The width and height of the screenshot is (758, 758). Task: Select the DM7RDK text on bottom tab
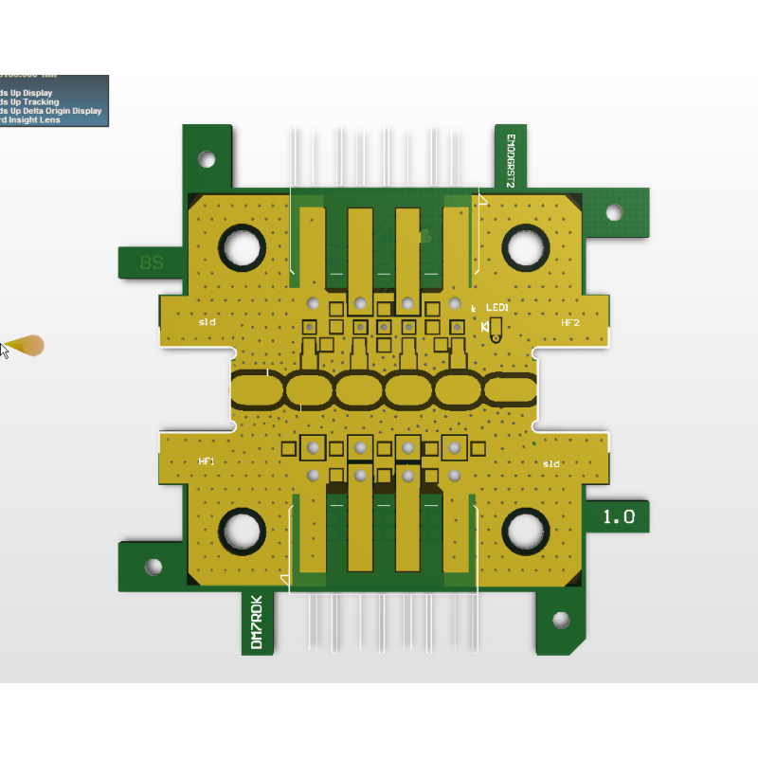pos(256,623)
